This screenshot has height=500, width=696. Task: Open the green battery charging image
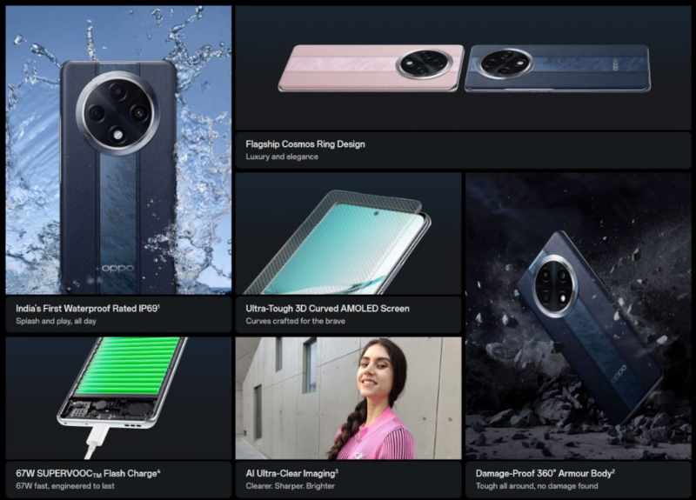point(118,398)
